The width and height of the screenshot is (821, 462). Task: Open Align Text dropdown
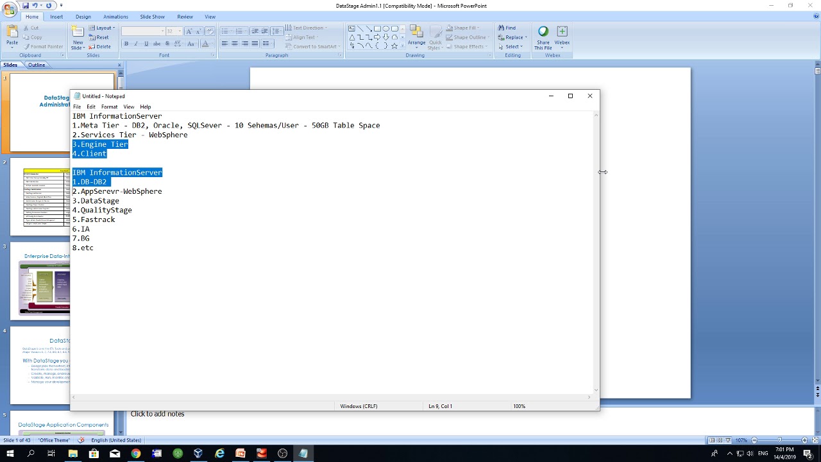coord(303,37)
